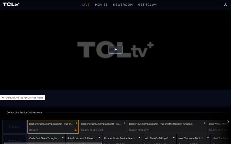Click the now-playing bars icon on Grizelda 01
Viewport: 231px width, 144px height.
pos(75,130)
